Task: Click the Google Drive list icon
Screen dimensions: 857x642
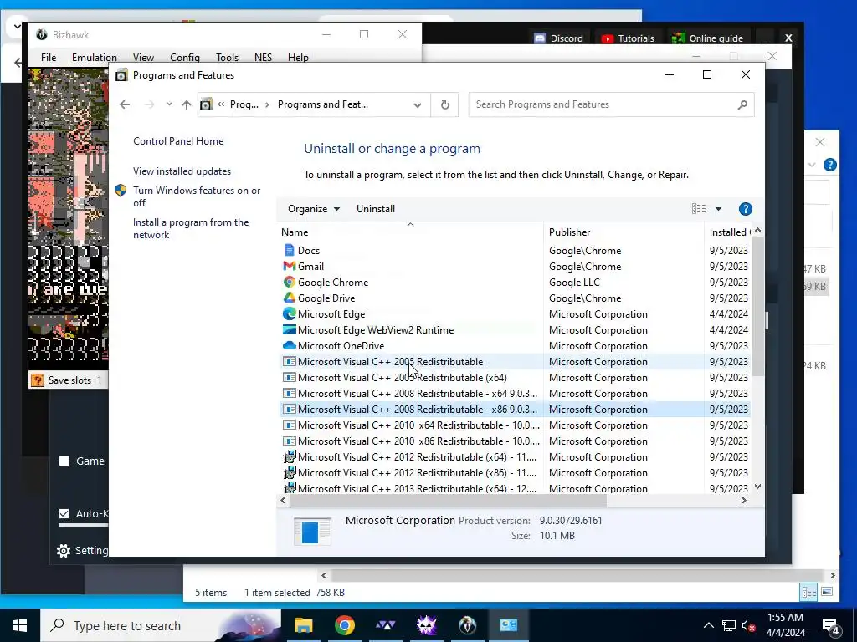Action: tap(289, 298)
